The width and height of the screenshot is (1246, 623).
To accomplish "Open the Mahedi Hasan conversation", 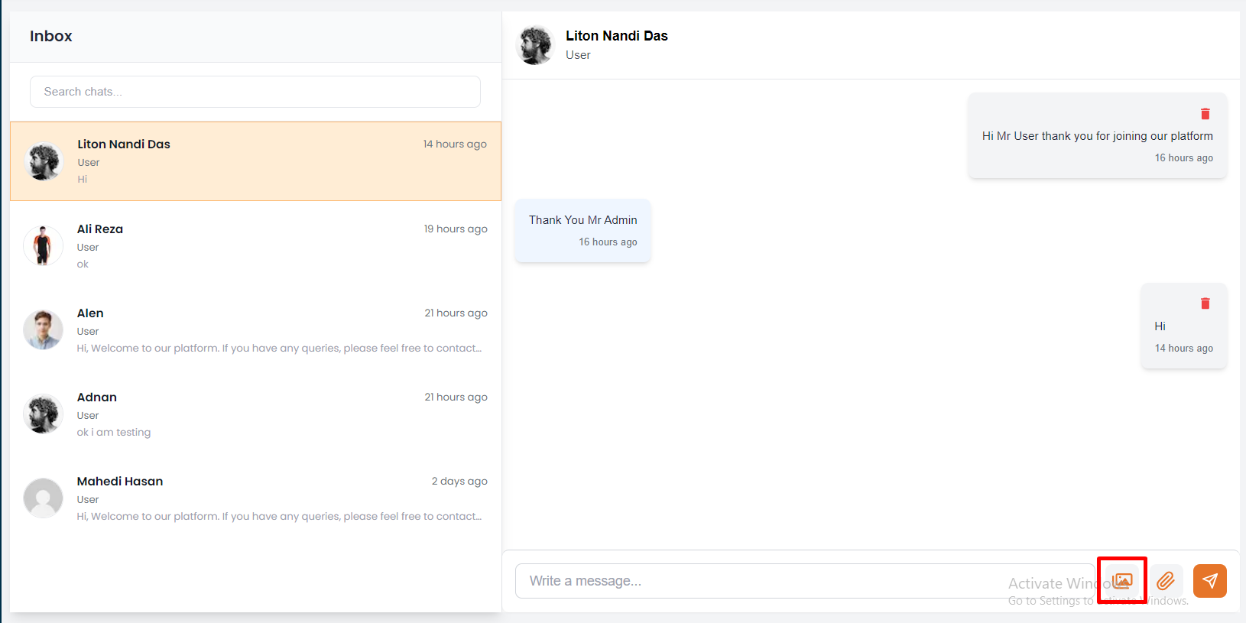I will pos(255,498).
